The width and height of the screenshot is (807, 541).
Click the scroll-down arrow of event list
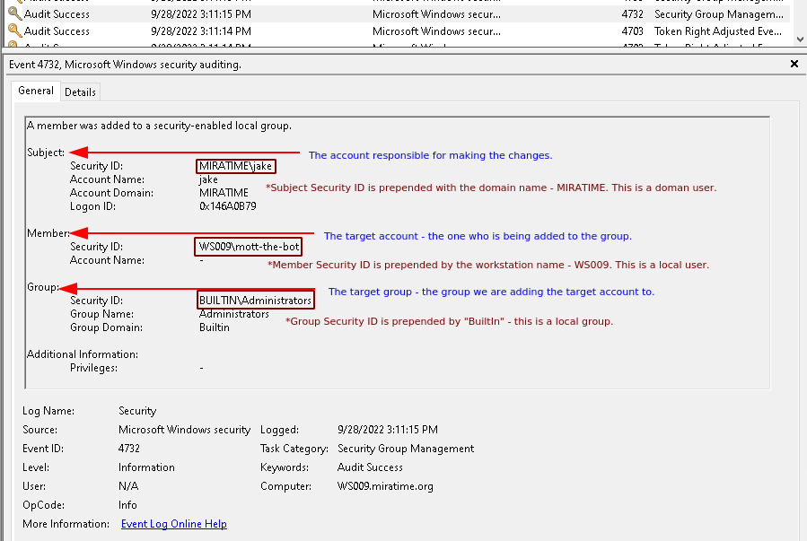pyautogui.click(x=800, y=39)
